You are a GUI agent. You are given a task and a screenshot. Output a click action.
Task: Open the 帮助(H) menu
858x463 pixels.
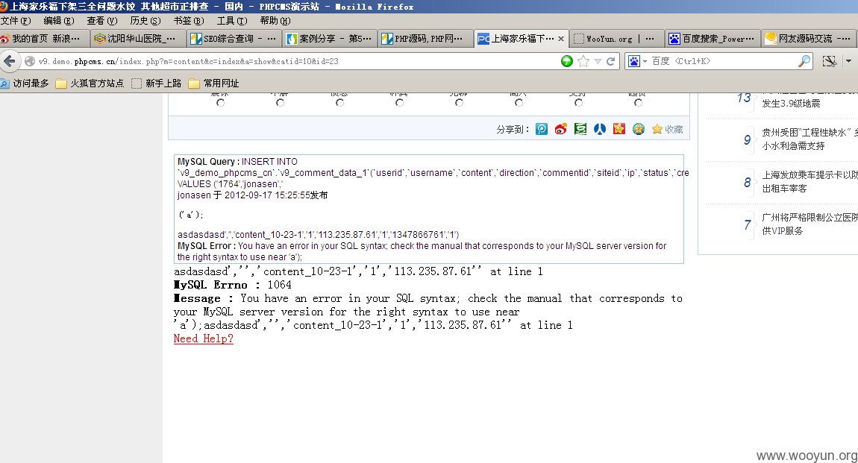point(275,21)
